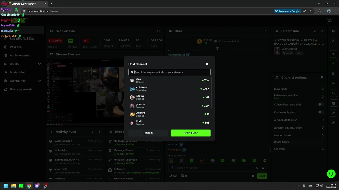Open the Chrome taskbar icon
Image resolution: width=339 pixels, height=190 pixels.
29,186
